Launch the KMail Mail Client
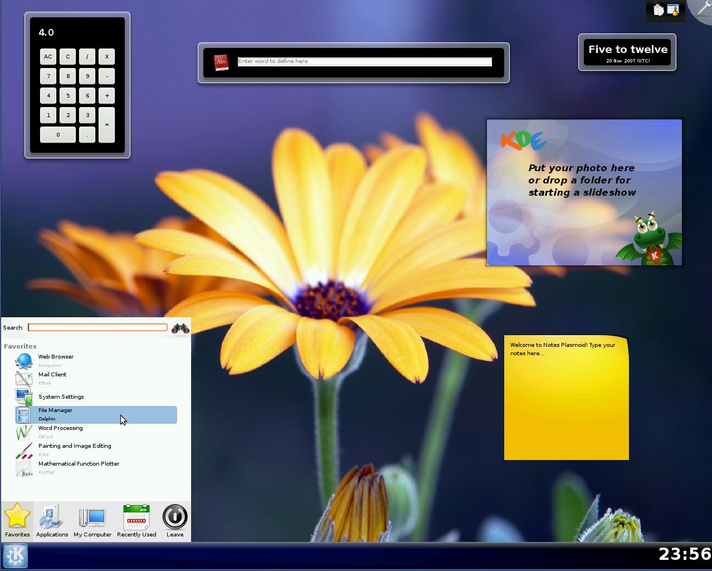Screen dimensions: 712x571 point(52,378)
